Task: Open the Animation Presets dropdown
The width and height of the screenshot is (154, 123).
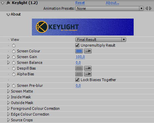Action: coord(110,8)
